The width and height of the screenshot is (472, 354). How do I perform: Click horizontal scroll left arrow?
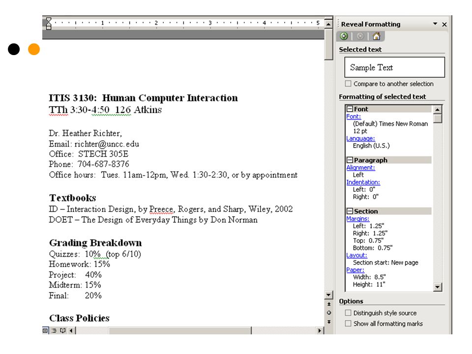(71, 330)
